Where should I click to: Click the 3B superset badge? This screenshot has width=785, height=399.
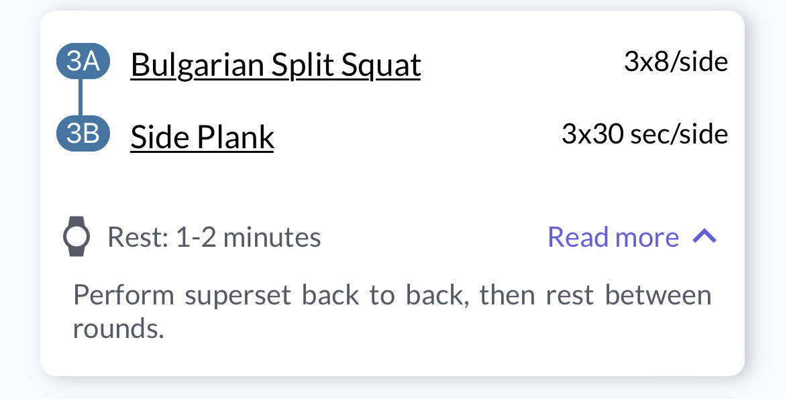(x=83, y=133)
